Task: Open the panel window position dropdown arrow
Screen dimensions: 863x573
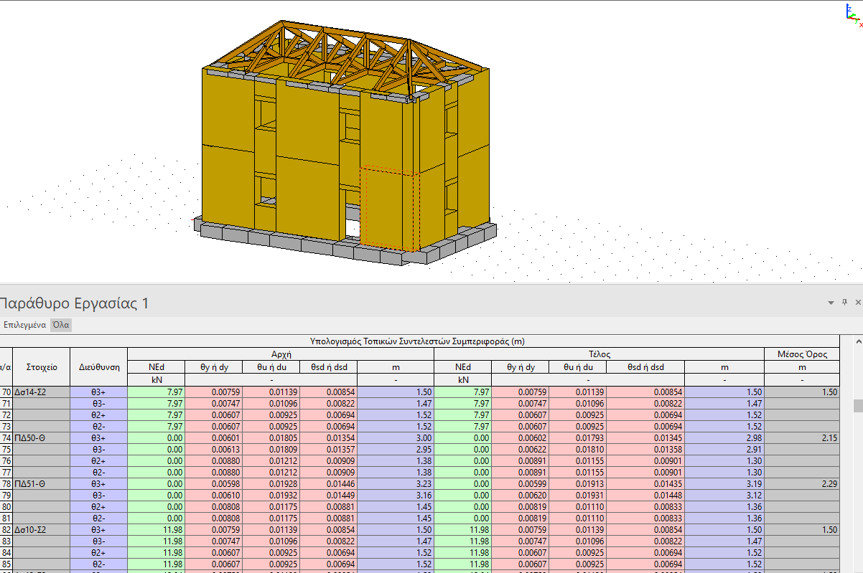Action: pyautogui.click(x=831, y=303)
